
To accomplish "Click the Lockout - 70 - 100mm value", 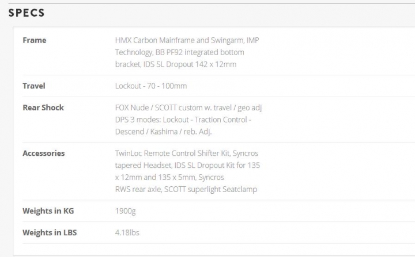I will 151,86.
